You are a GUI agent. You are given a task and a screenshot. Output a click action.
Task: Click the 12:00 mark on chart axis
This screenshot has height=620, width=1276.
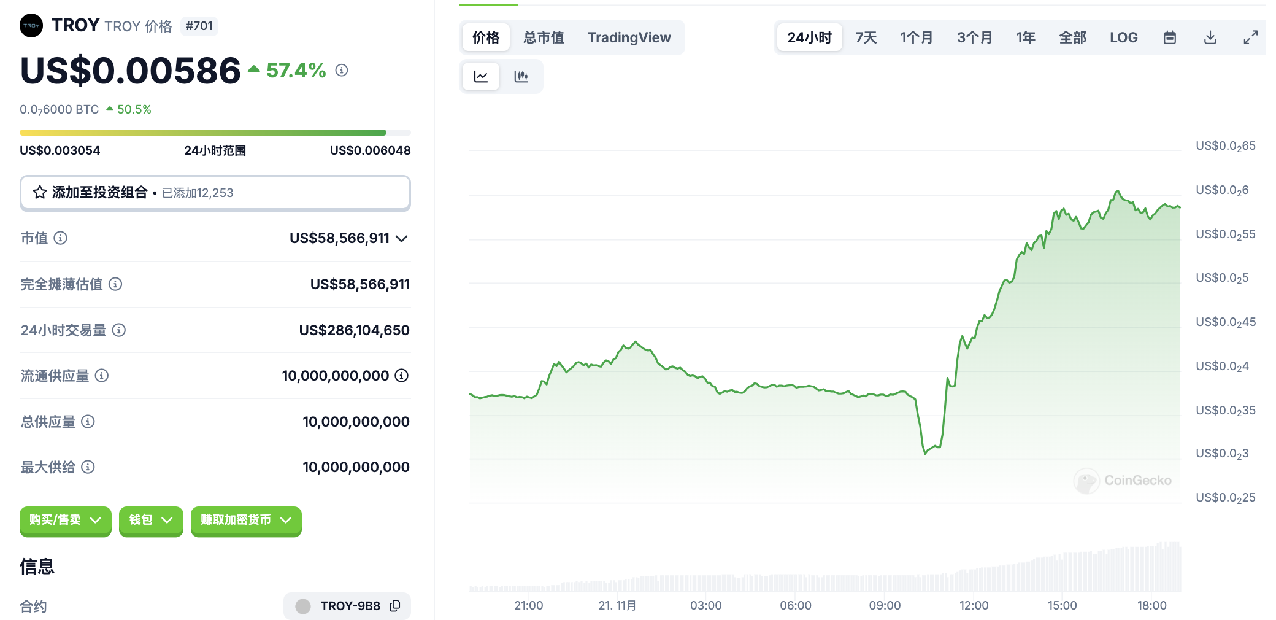coord(974,605)
